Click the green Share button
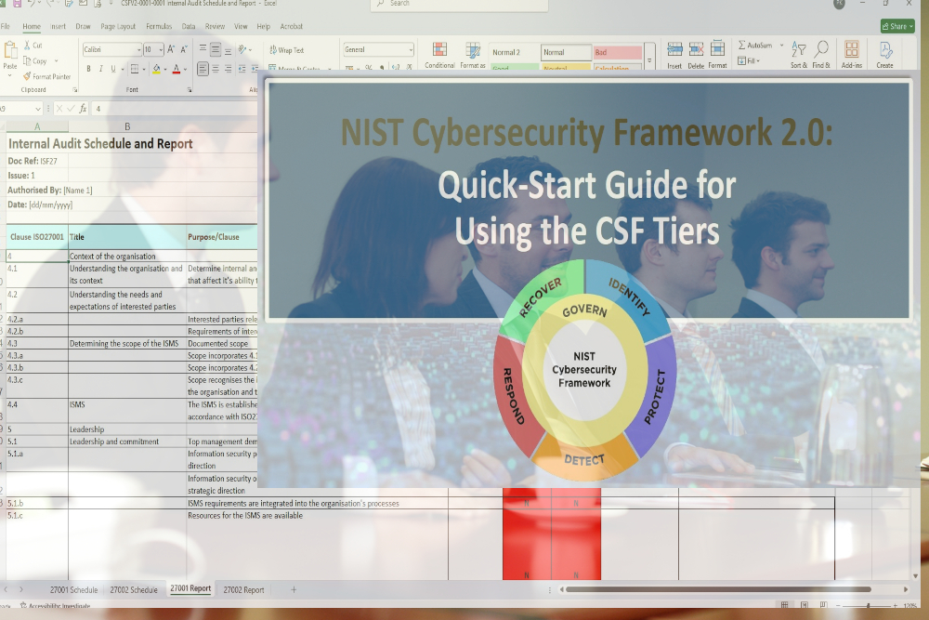929x620 pixels. coord(897,26)
